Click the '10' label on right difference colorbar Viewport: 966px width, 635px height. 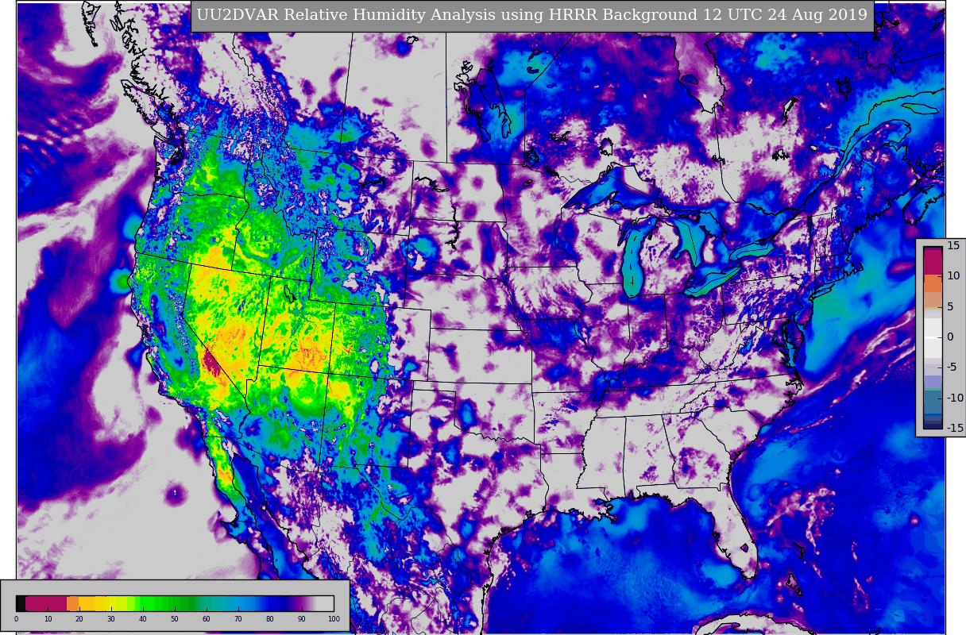point(953,276)
